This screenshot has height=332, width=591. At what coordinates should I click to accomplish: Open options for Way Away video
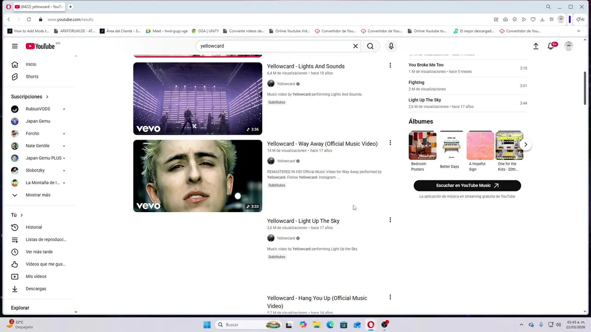pos(390,143)
